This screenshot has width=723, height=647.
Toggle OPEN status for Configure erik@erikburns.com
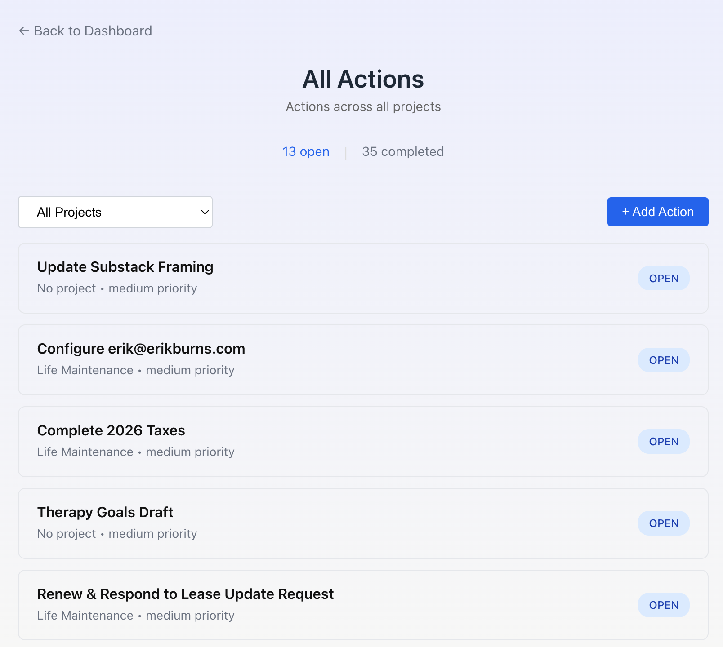pos(663,360)
